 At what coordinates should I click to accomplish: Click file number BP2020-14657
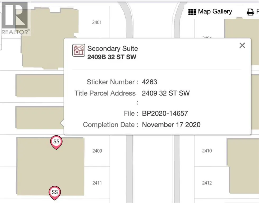(165, 114)
